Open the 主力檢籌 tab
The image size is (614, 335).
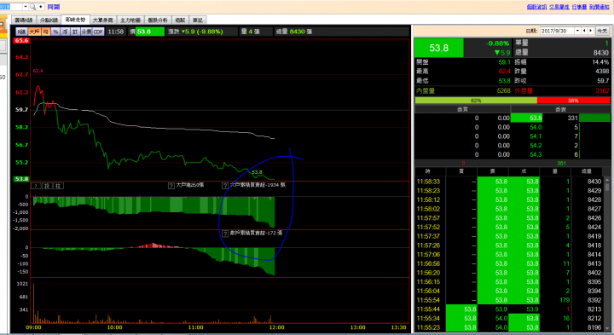pos(130,20)
